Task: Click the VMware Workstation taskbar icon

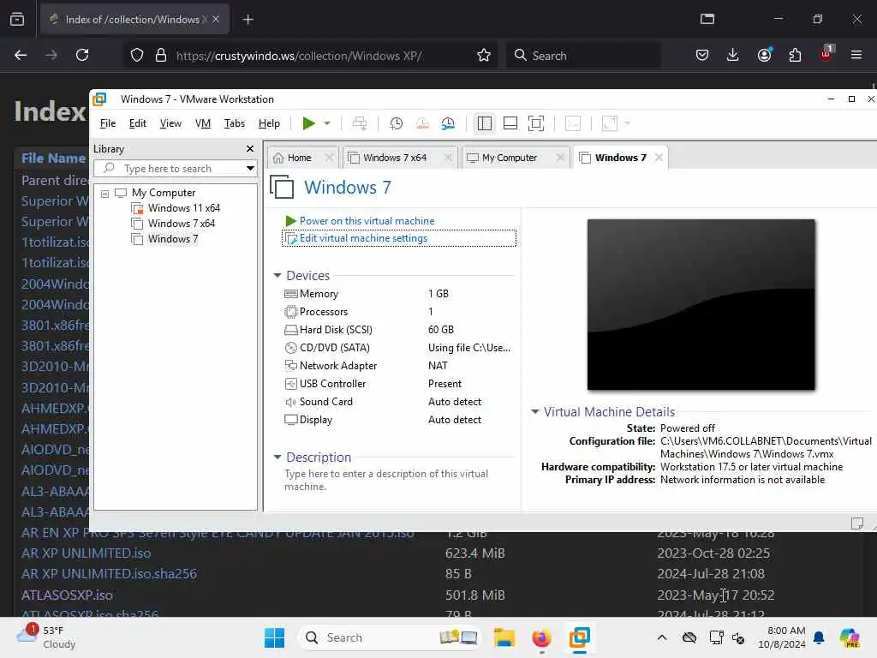Action: (580, 637)
